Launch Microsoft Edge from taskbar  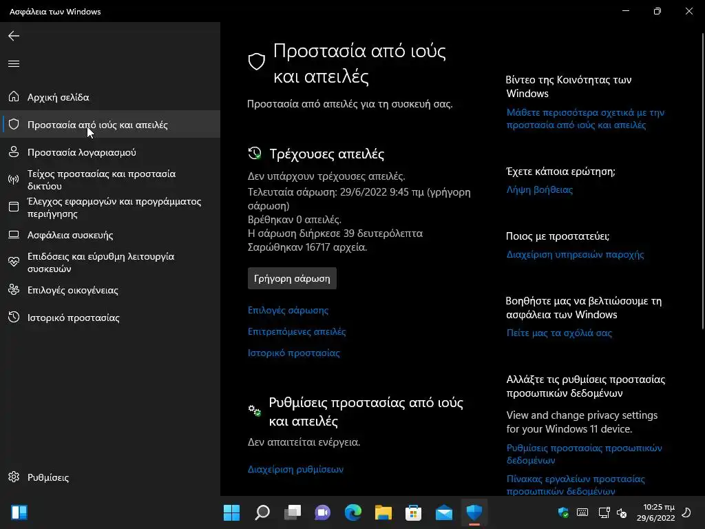coord(353,512)
